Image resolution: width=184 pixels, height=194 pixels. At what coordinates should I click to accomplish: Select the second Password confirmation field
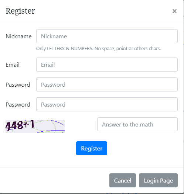click(107, 104)
